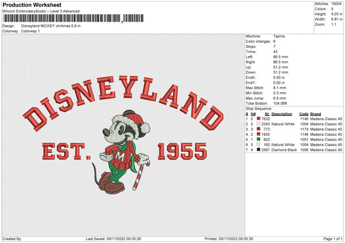Click the 'Up:' measurement value 51.2 mm
This screenshot has height=243, width=345.
coord(281,67)
